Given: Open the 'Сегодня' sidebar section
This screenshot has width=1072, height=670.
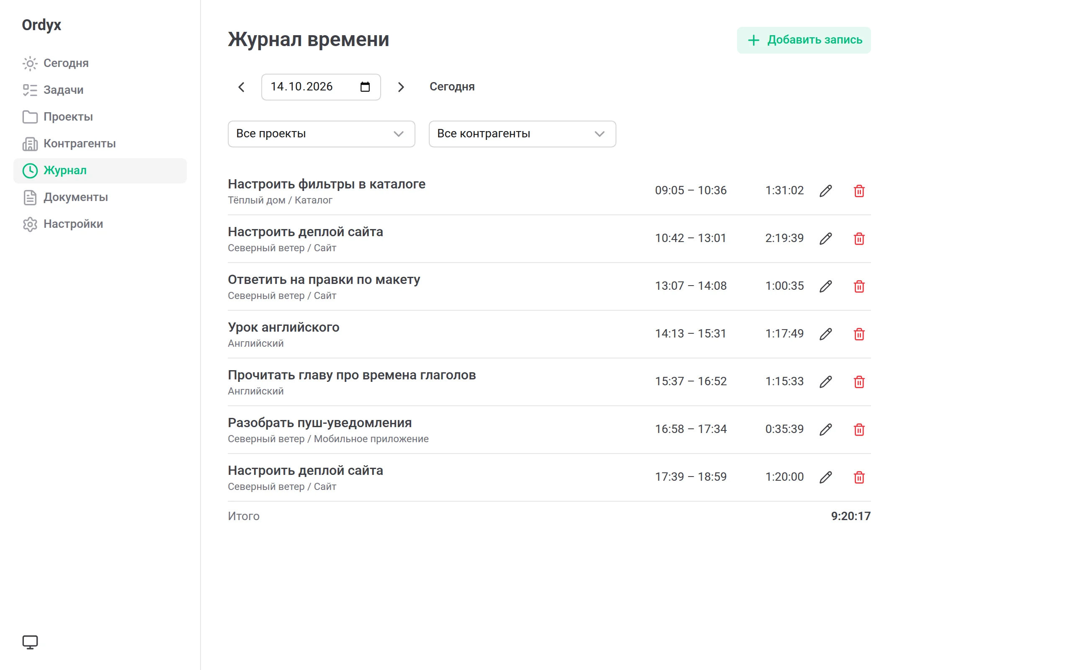Looking at the screenshot, I should 100,63.
